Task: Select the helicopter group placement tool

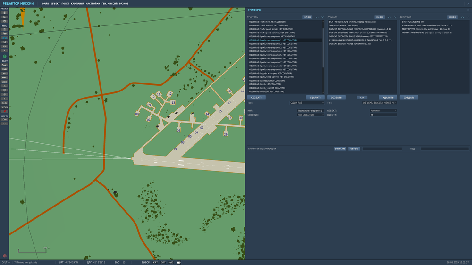Action: click(5, 69)
